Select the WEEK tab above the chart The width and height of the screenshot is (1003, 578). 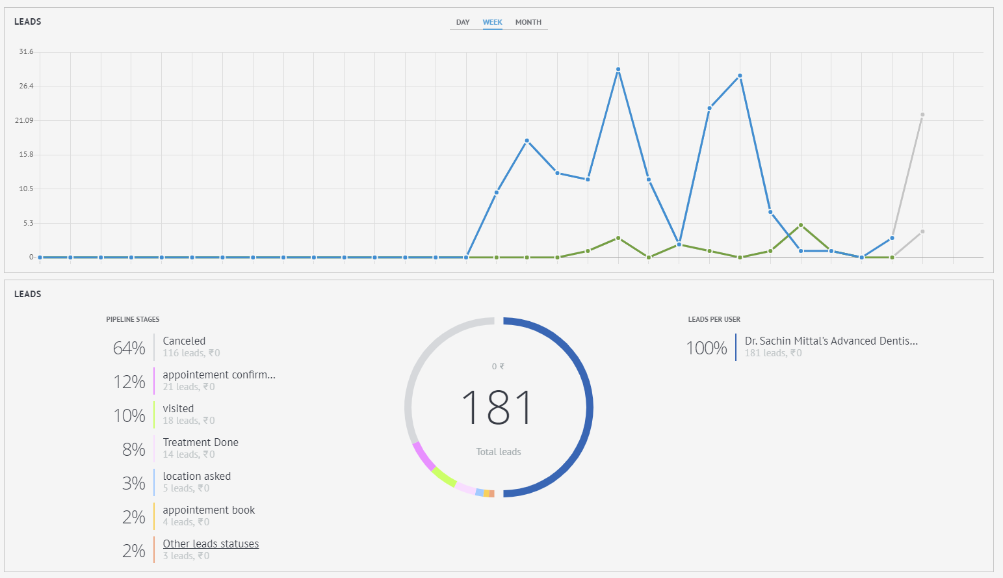(x=492, y=22)
